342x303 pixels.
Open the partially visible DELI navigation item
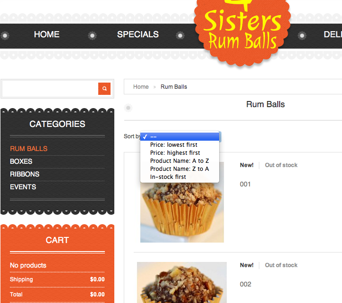333,34
